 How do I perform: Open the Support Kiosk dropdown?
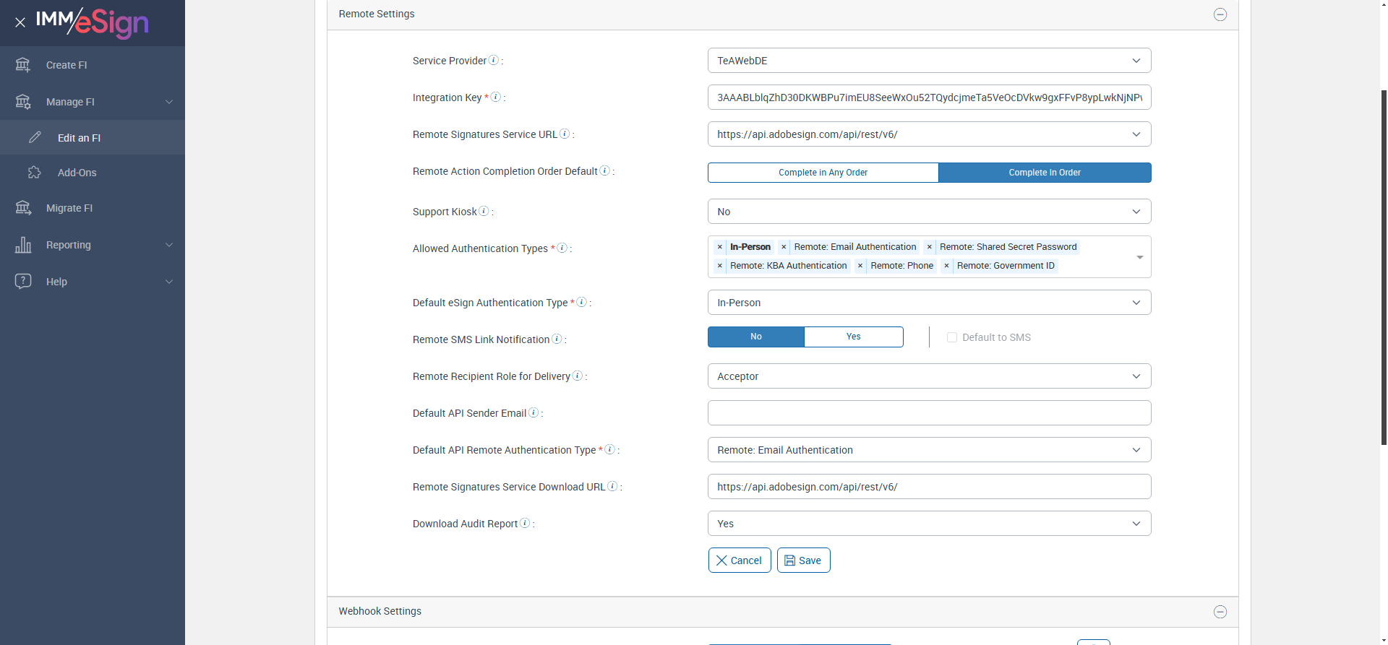929,212
